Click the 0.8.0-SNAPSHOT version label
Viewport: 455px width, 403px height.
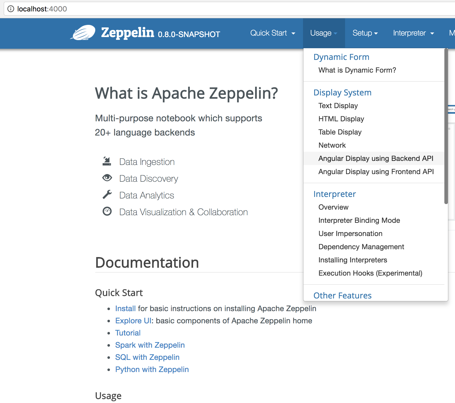(189, 34)
